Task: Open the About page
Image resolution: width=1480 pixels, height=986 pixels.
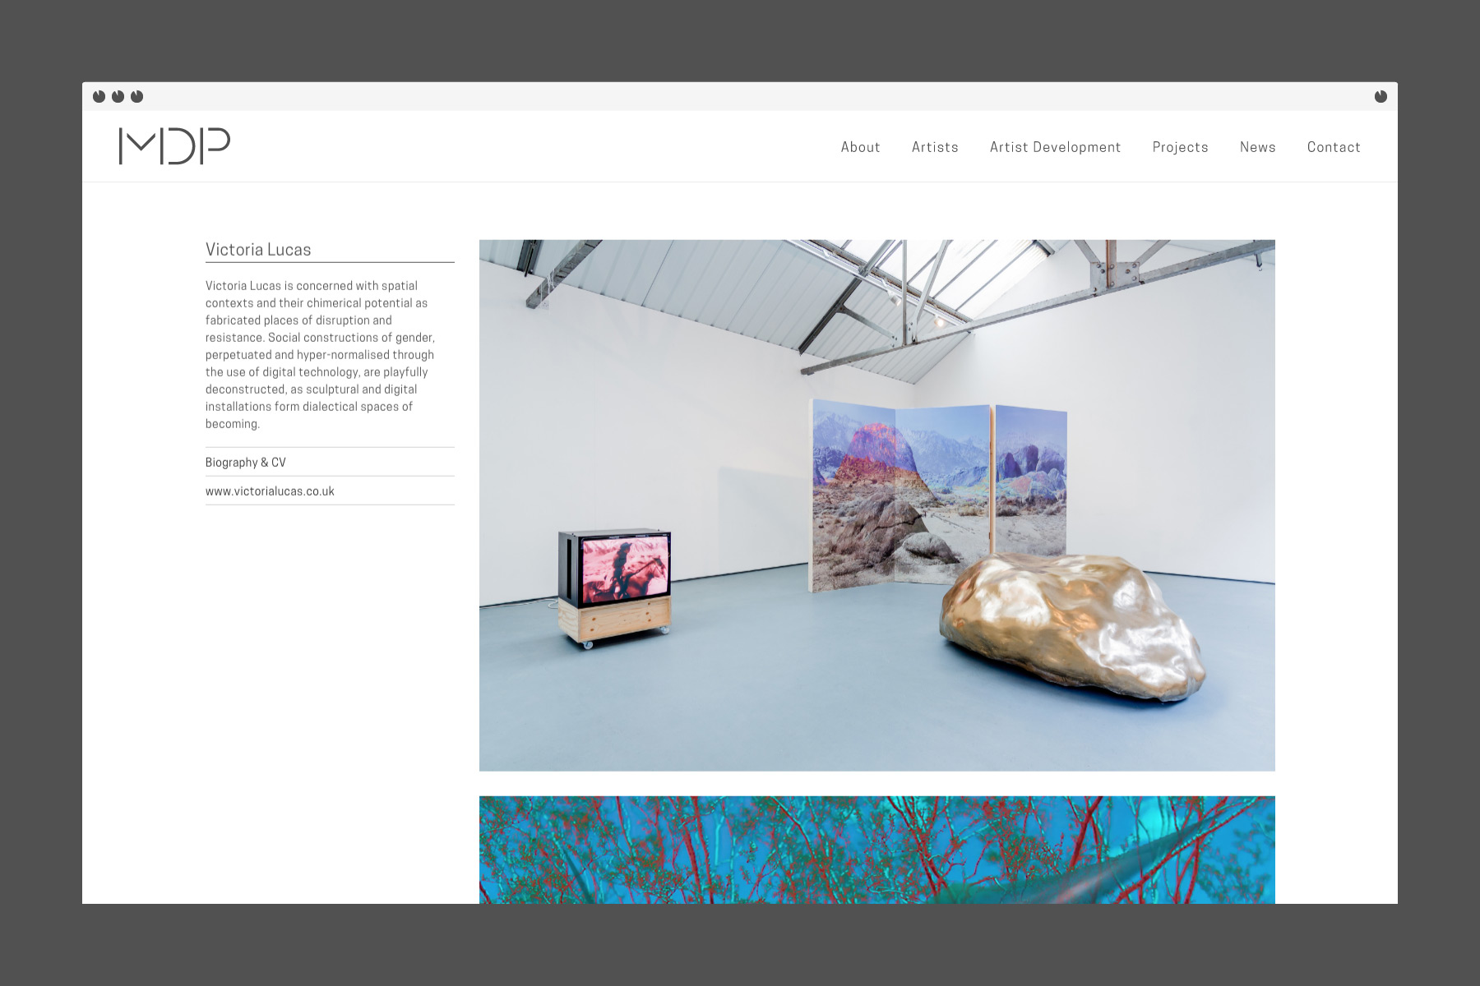Action: pyautogui.click(x=860, y=147)
